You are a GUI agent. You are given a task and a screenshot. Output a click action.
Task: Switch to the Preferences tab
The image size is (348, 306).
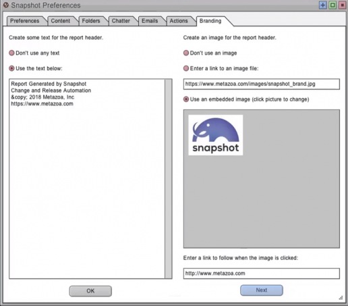point(25,21)
